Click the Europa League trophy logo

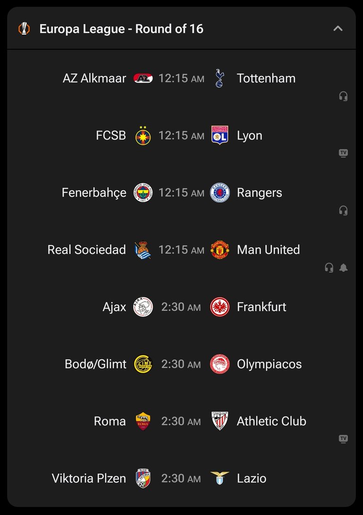coord(24,28)
